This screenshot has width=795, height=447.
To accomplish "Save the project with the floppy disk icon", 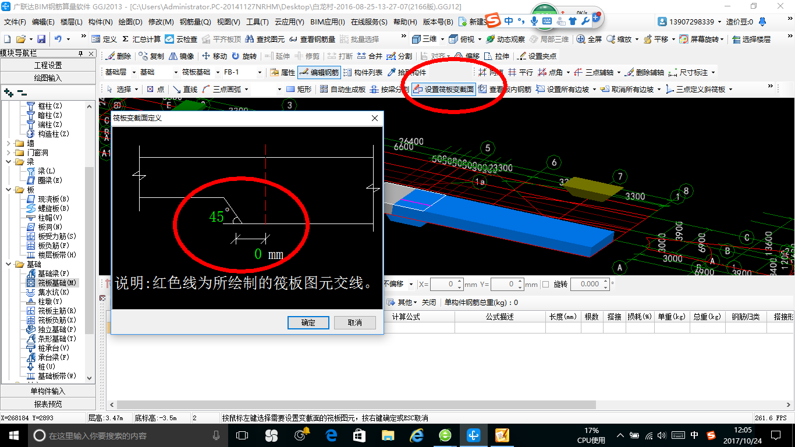I will pos(41,39).
